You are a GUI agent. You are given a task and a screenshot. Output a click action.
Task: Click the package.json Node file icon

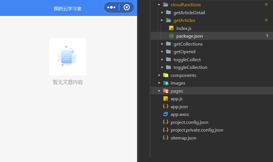tap(171, 36)
